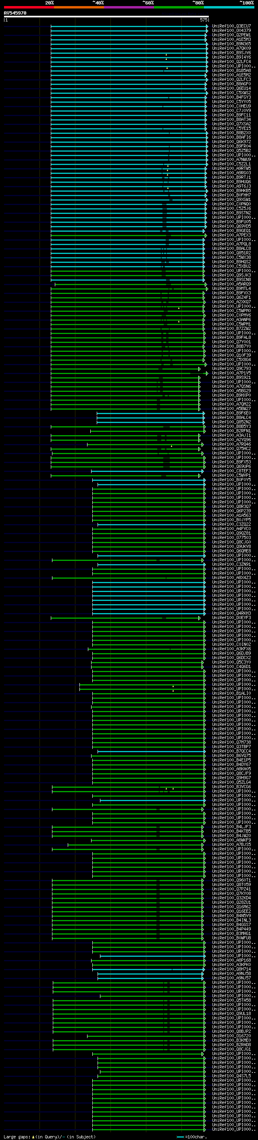258x1140 pixels.
Task: Open alignment label UniRef100_Q2LFC4
Action: (231, 61)
